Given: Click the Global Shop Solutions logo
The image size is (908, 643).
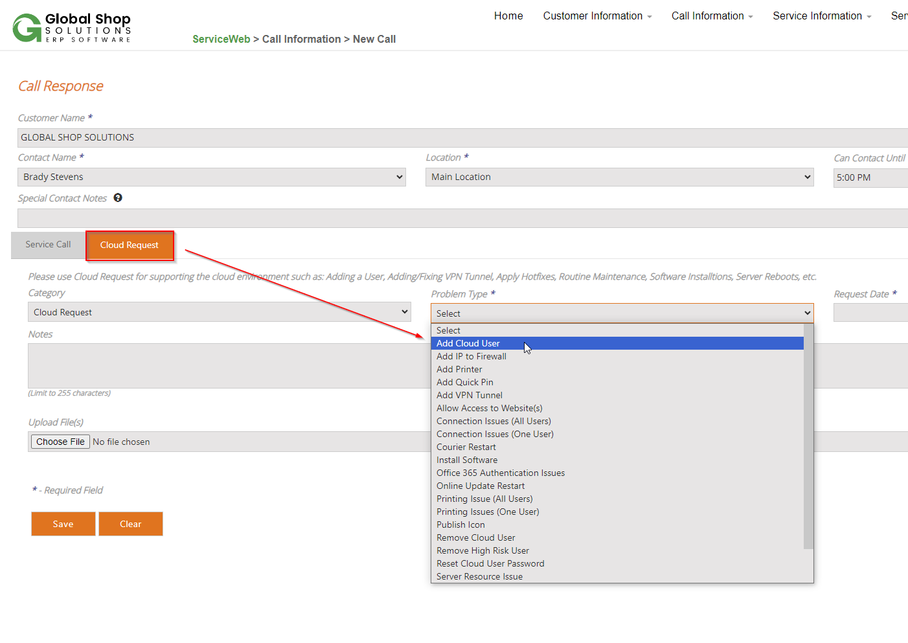Looking at the screenshot, I should 72,28.
